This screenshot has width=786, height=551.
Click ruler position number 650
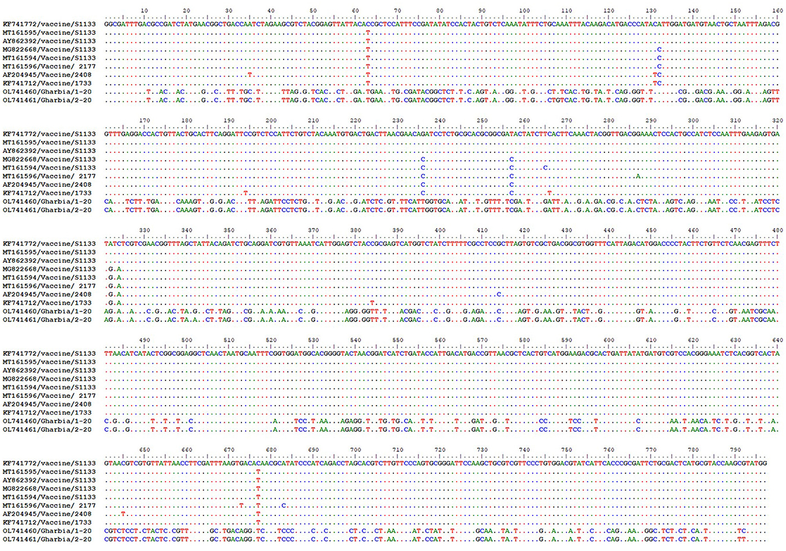[x=144, y=450]
